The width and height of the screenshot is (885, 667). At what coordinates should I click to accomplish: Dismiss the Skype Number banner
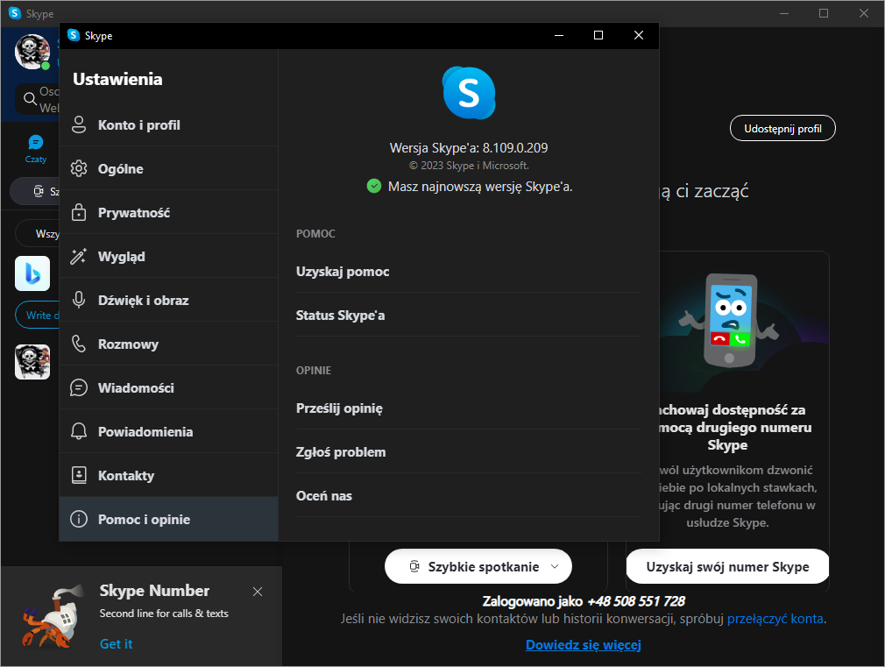258,592
